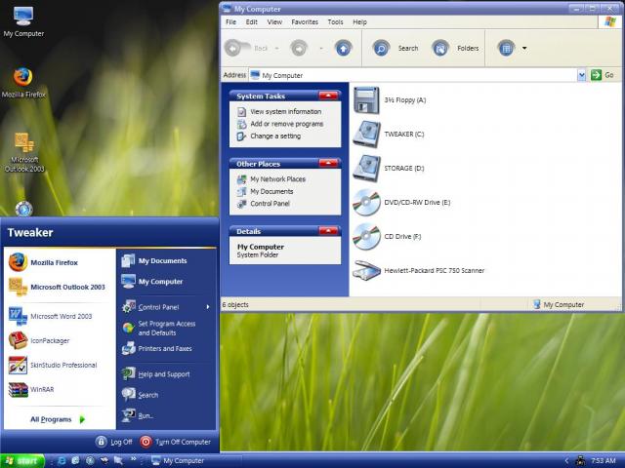The width and height of the screenshot is (625, 468).
Task: Open Control Panel from Other Places
Action: click(270, 204)
